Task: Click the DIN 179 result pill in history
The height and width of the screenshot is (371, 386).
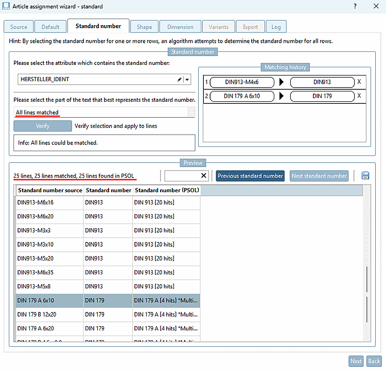Action: point(322,96)
